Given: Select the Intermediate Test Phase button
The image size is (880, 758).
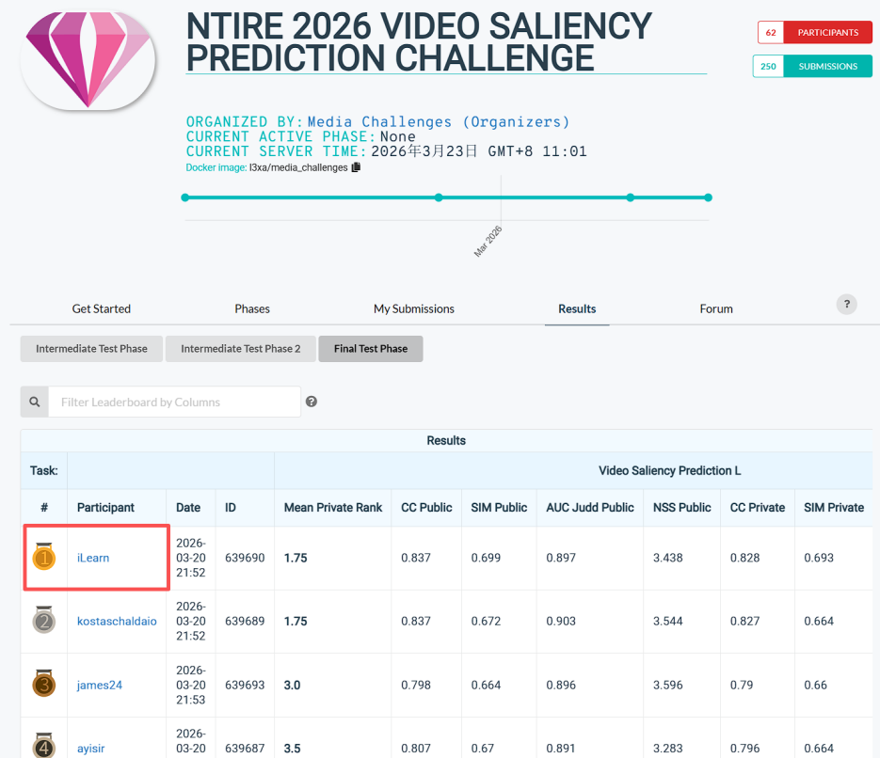Looking at the screenshot, I should tap(91, 349).
